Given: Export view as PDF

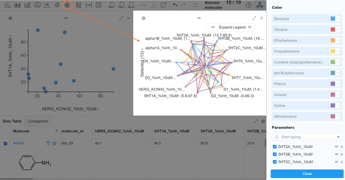Looking at the screenshot, I should 121,5.
